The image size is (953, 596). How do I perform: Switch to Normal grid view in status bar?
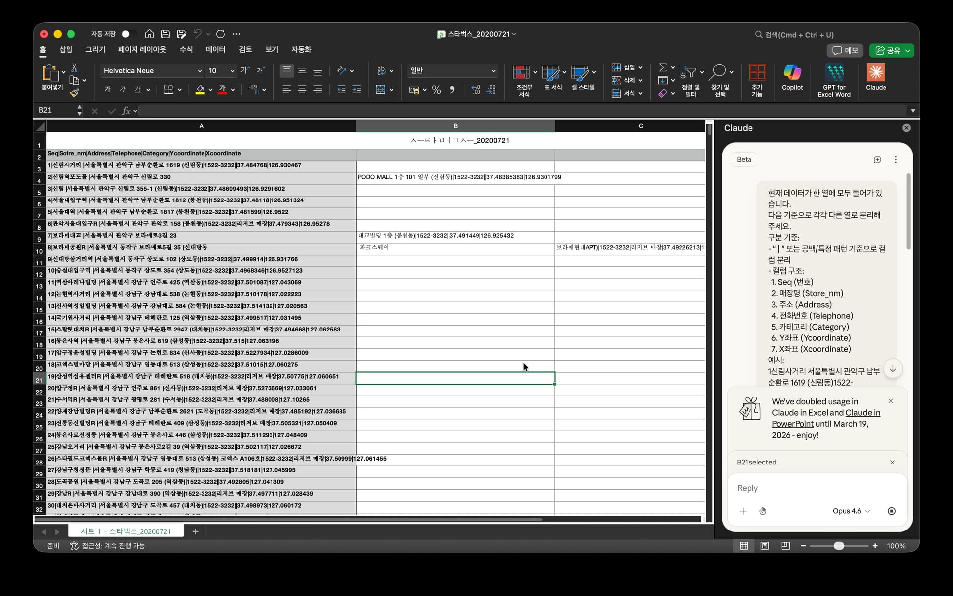click(x=744, y=546)
